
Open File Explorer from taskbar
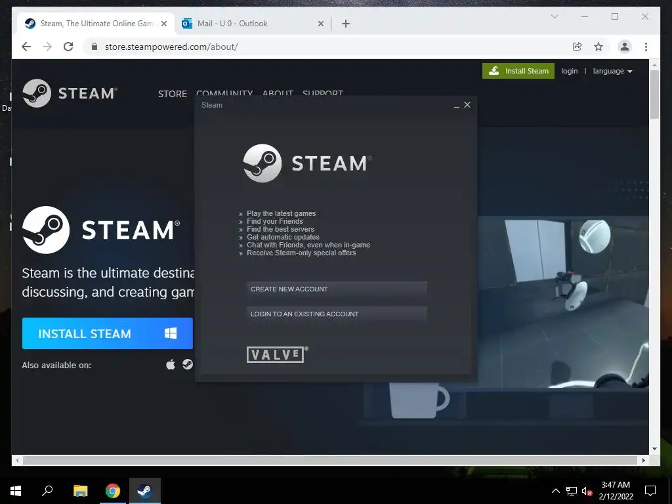coord(81,491)
